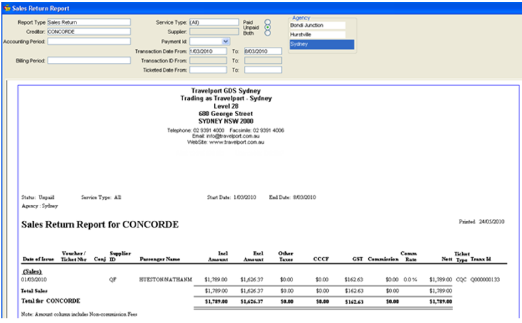Click the Passenger Name column header

(160, 259)
